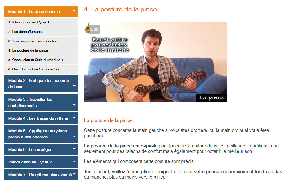This screenshot has height=182, width=294.
Task: Collapse Module 1 dropdown arrow
Action: click(74, 11)
